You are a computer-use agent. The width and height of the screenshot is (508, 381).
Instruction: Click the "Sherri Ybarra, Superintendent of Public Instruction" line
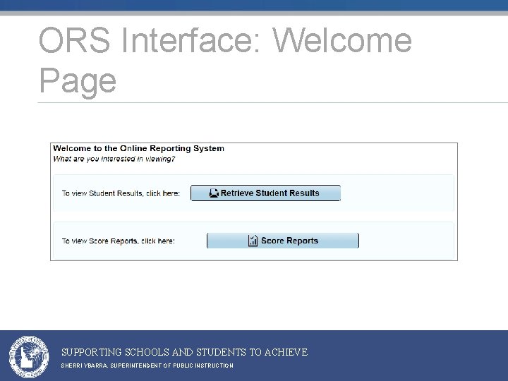[x=147, y=365]
